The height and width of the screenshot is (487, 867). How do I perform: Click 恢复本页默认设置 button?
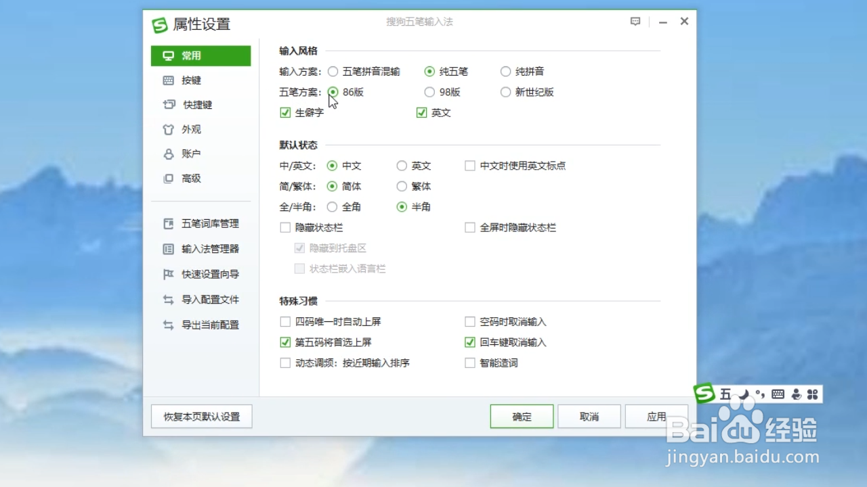[202, 417]
